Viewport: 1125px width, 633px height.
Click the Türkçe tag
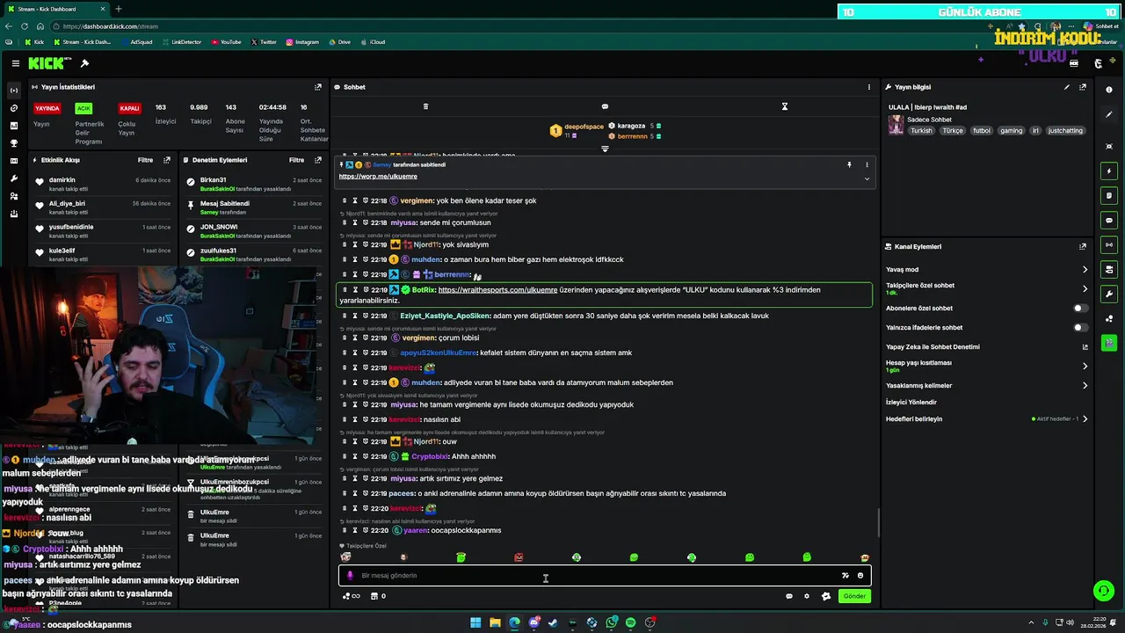coord(953,131)
